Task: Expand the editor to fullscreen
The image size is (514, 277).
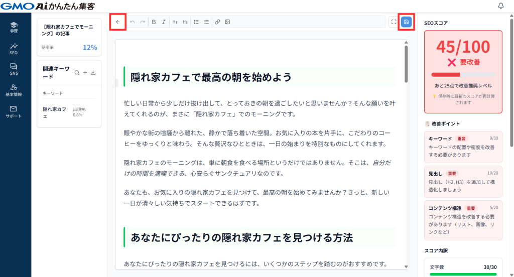Action: [x=394, y=22]
